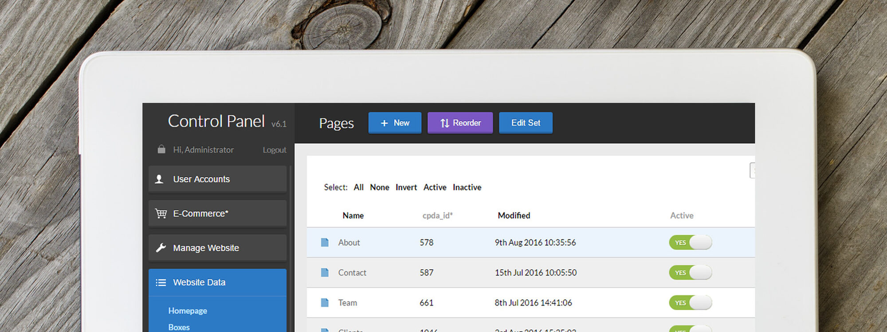
Task: Click the About page document icon
Action: point(325,243)
